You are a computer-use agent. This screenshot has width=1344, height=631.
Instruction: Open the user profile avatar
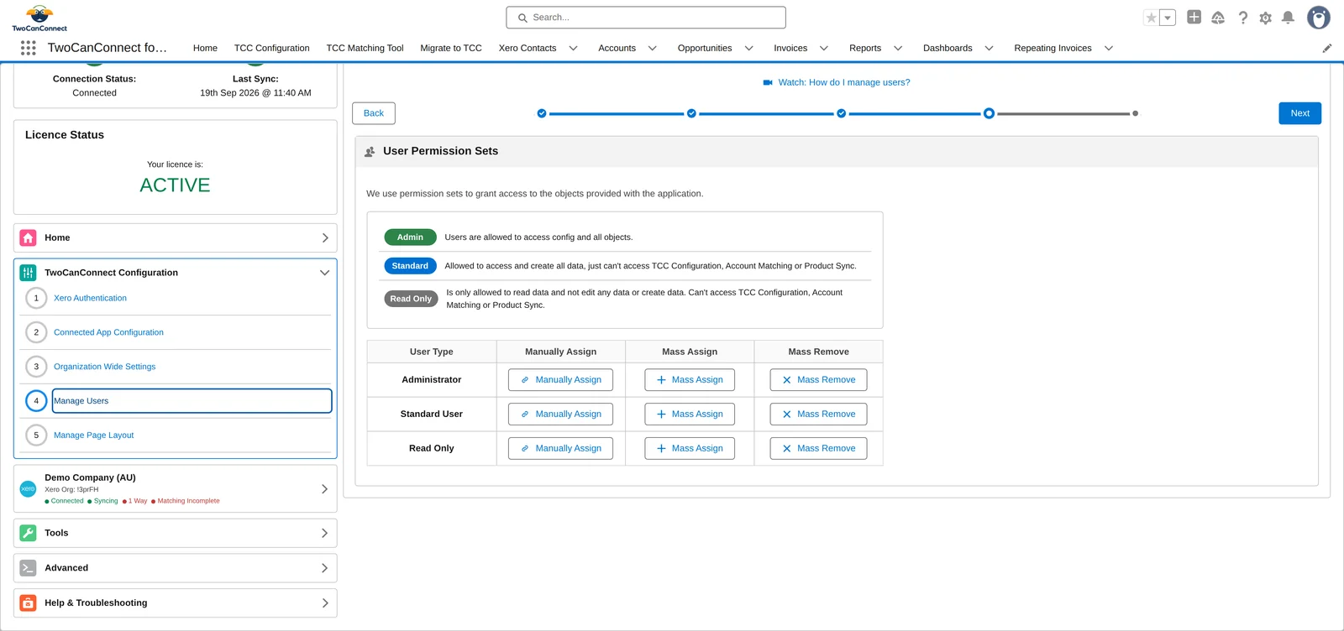tap(1319, 18)
